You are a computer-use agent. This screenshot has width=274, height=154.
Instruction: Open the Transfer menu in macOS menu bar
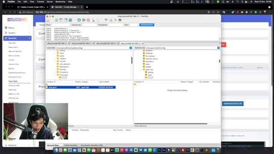pos(41,2)
